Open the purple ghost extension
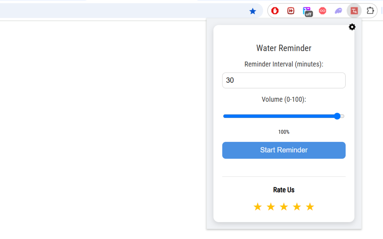383x239 pixels. pyautogui.click(x=338, y=11)
